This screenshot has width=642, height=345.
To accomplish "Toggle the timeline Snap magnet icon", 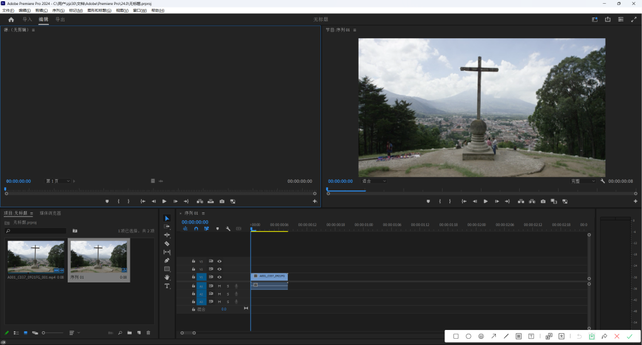I will click(x=196, y=229).
